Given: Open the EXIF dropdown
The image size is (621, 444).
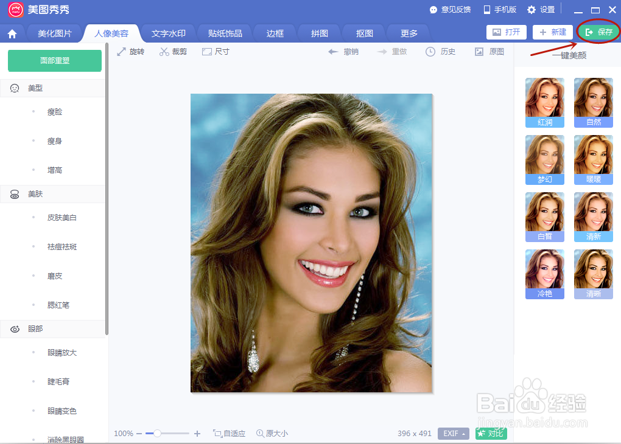Looking at the screenshot, I should coord(454,433).
